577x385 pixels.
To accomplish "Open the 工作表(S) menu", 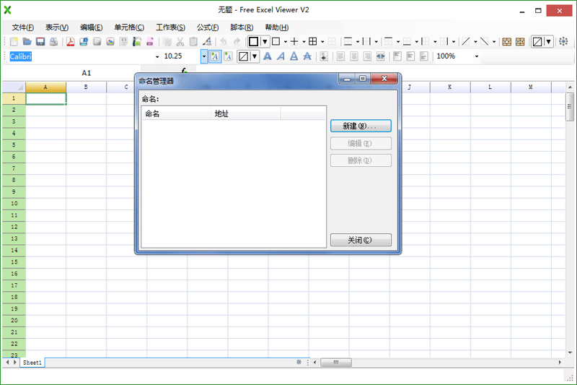I will point(170,27).
